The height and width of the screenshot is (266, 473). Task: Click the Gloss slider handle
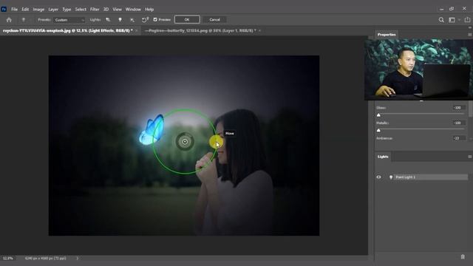[x=378, y=115]
